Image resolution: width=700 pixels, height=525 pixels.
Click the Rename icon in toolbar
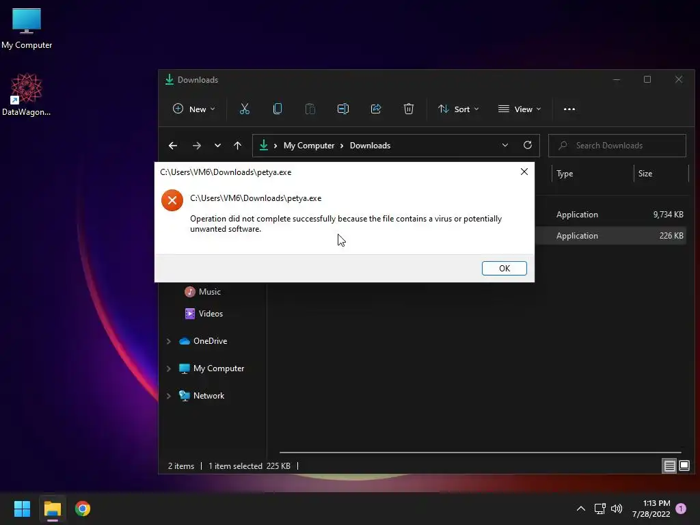(343, 109)
